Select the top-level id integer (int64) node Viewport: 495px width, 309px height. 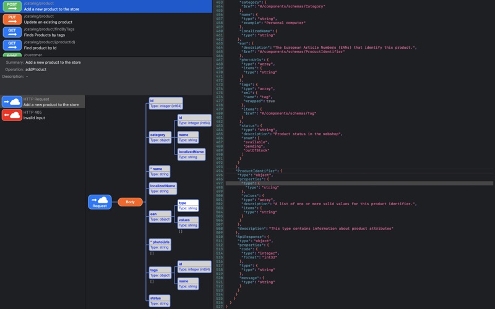point(166,103)
